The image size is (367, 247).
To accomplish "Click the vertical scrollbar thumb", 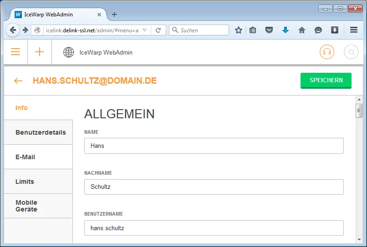I will click(x=359, y=111).
